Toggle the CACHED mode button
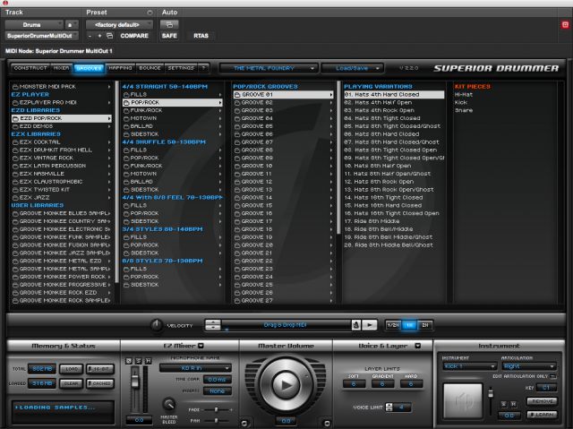 pyautogui.click(x=100, y=383)
